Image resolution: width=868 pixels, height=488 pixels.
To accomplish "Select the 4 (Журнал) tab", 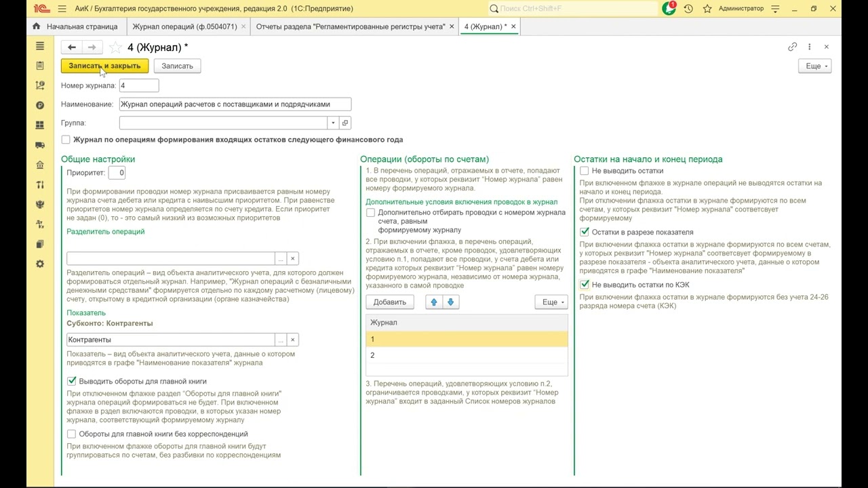I will [486, 26].
